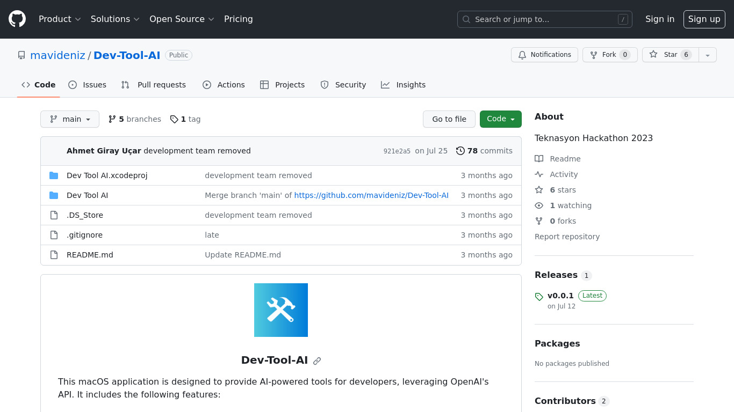Image resolution: width=734 pixels, height=412 pixels.
Task: Open the Insights tab
Action: pyautogui.click(x=404, y=85)
